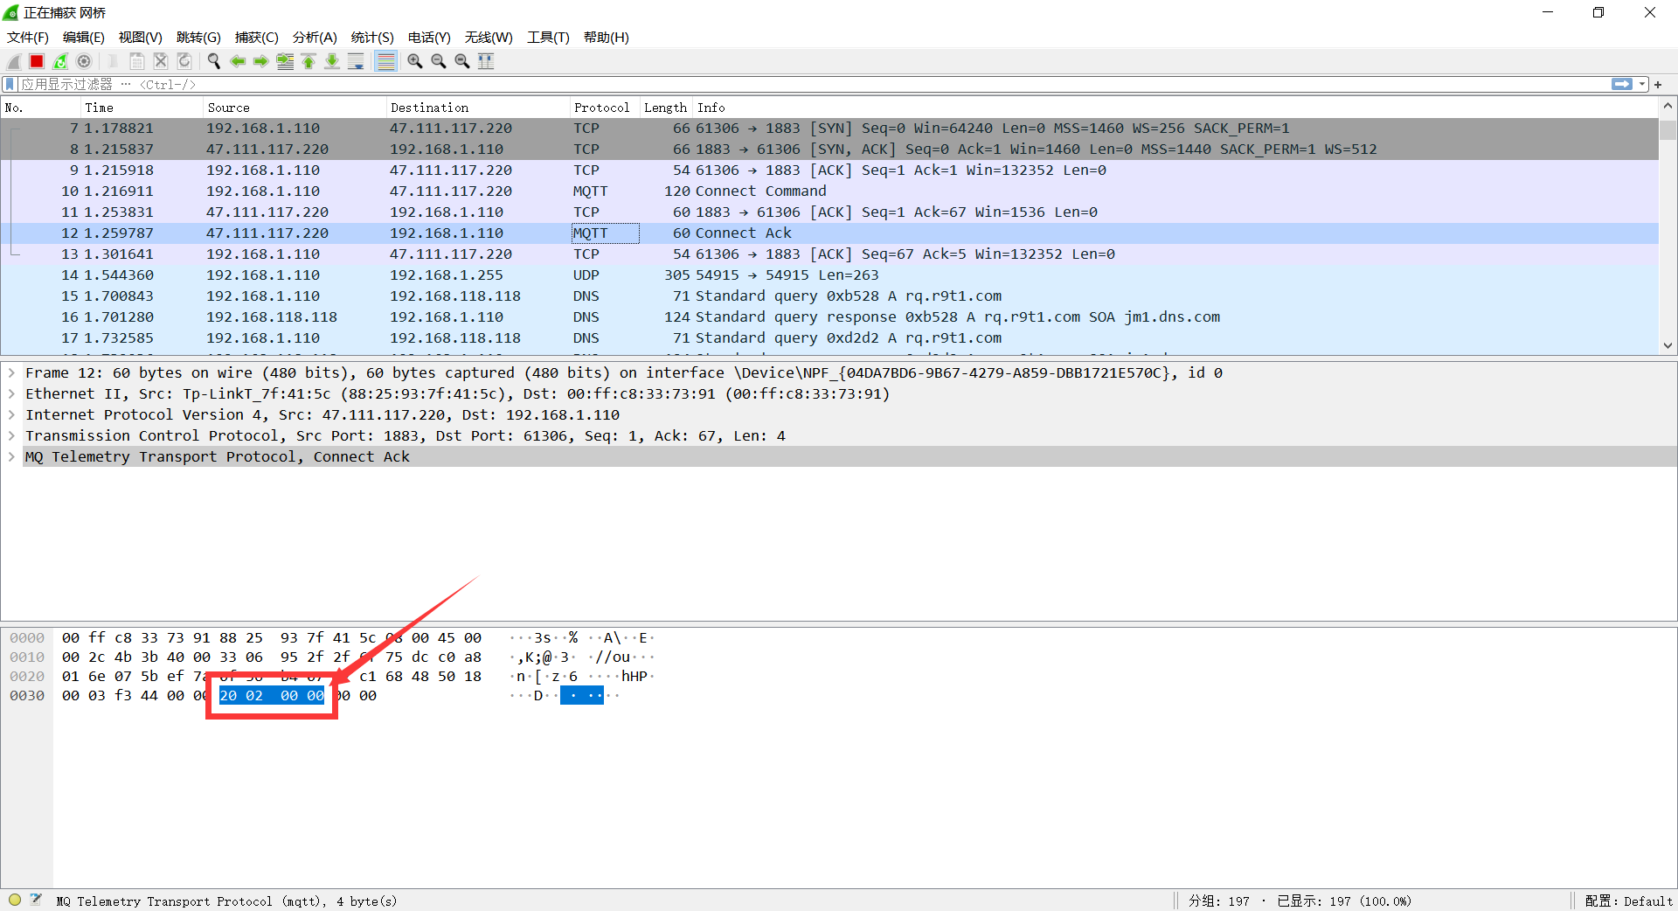Open the 捕获(C) menu
Image resolution: width=1678 pixels, height=911 pixels.
pyautogui.click(x=257, y=38)
